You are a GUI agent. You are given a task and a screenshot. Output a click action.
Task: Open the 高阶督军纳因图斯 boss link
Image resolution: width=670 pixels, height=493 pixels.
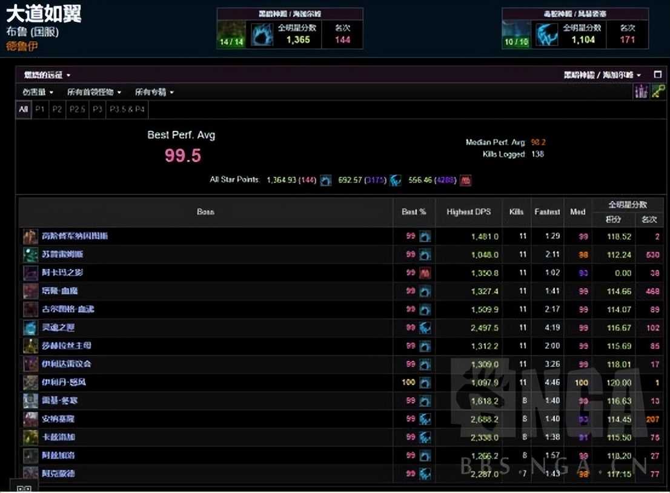(75, 236)
